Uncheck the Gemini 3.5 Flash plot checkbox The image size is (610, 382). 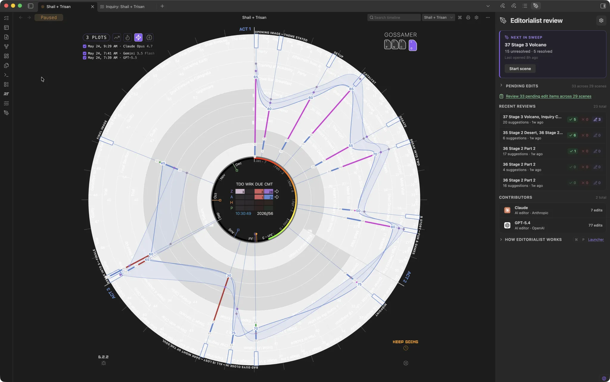85,54
